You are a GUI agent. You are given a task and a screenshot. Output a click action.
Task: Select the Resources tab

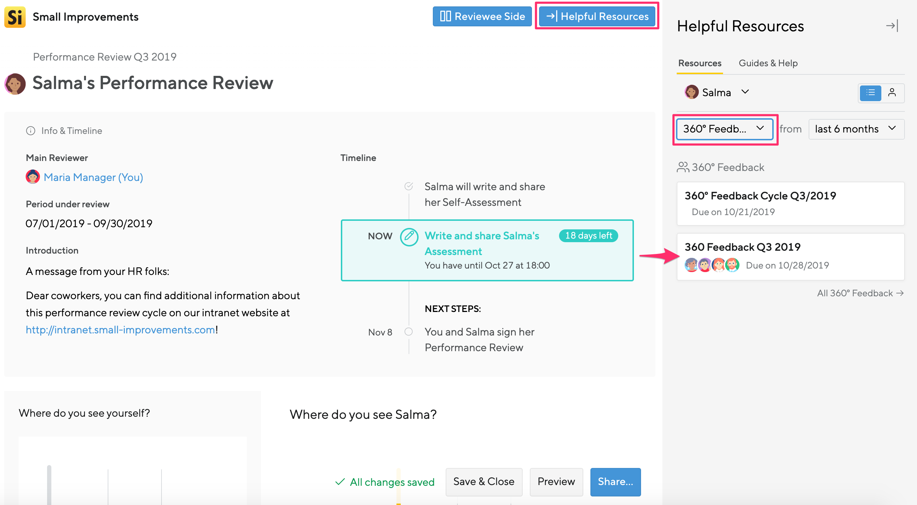tap(700, 63)
